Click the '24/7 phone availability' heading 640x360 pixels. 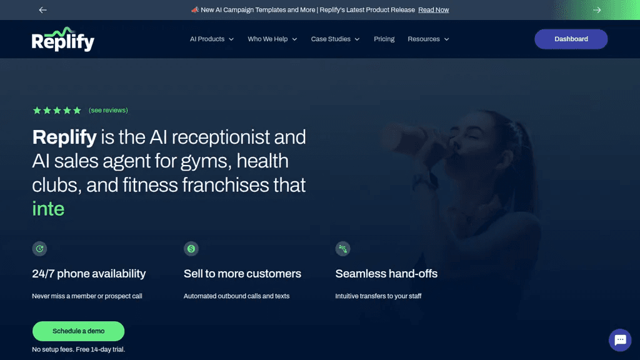[89, 274]
